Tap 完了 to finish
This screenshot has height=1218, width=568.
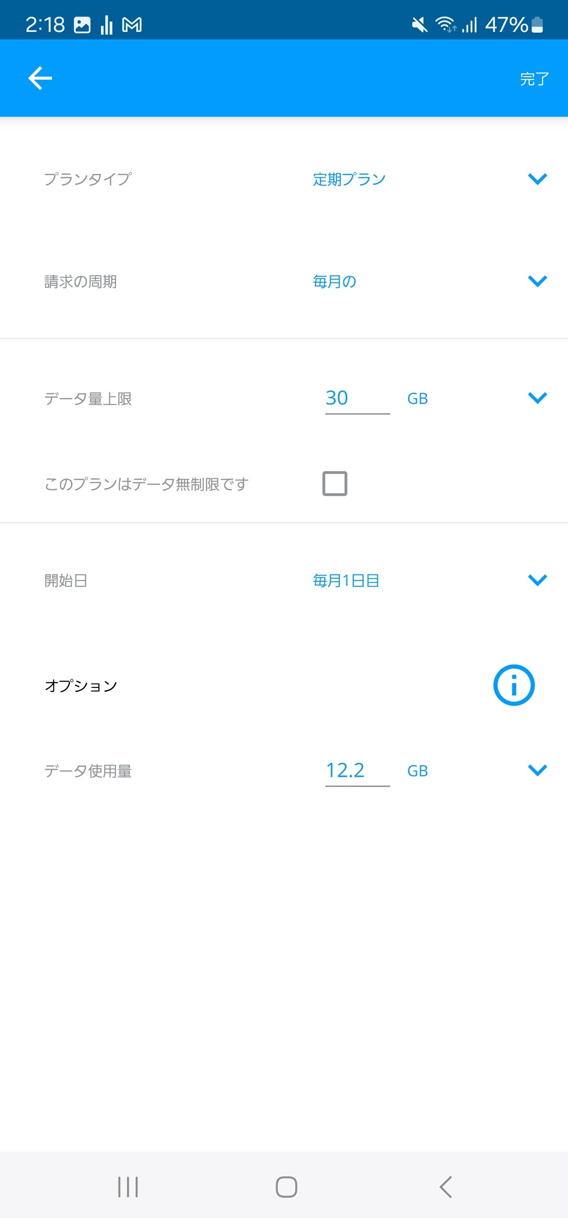coord(534,79)
